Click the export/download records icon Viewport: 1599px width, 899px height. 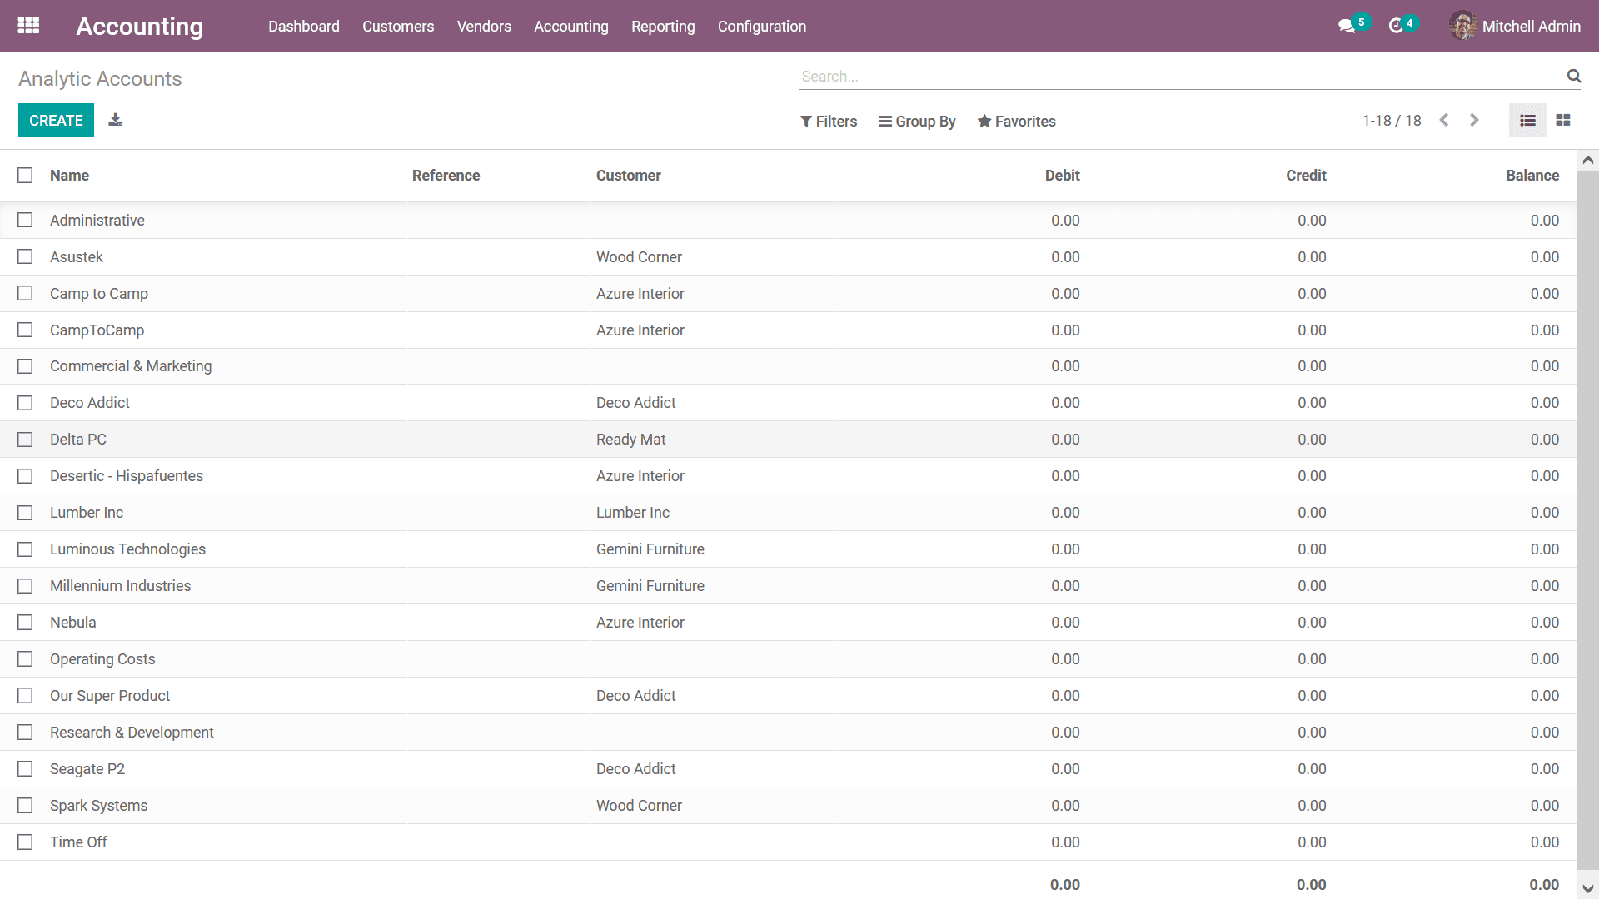[116, 120]
